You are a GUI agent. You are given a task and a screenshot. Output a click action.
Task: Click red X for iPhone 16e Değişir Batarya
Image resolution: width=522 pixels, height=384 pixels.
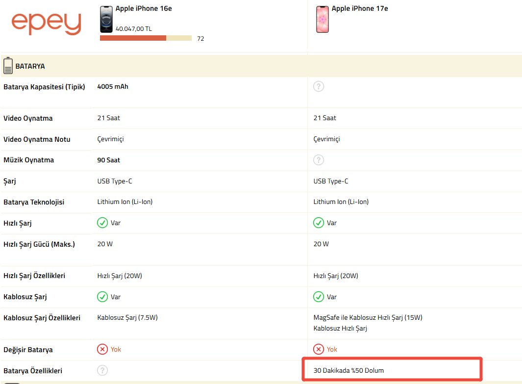click(102, 350)
